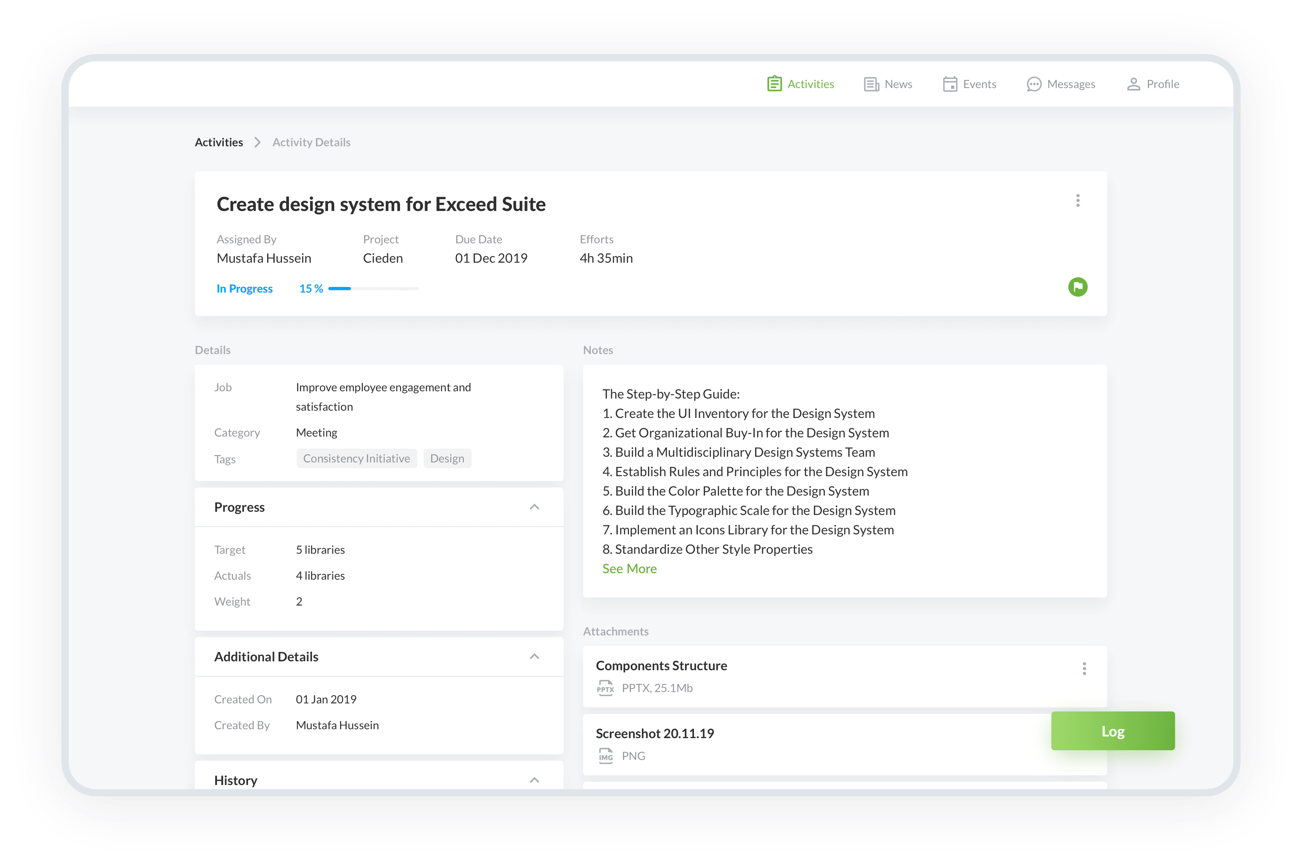Click the Messages speech bubble icon

(1034, 85)
